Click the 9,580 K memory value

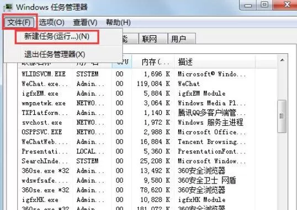pyautogui.click(x=157, y=180)
